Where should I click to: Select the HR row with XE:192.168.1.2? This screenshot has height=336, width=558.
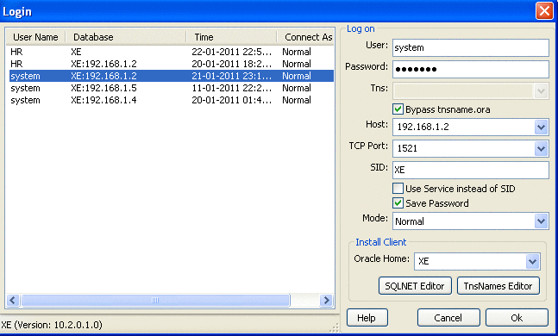click(171, 64)
